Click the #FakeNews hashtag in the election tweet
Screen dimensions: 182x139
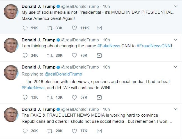pyautogui.click(x=32, y=88)
